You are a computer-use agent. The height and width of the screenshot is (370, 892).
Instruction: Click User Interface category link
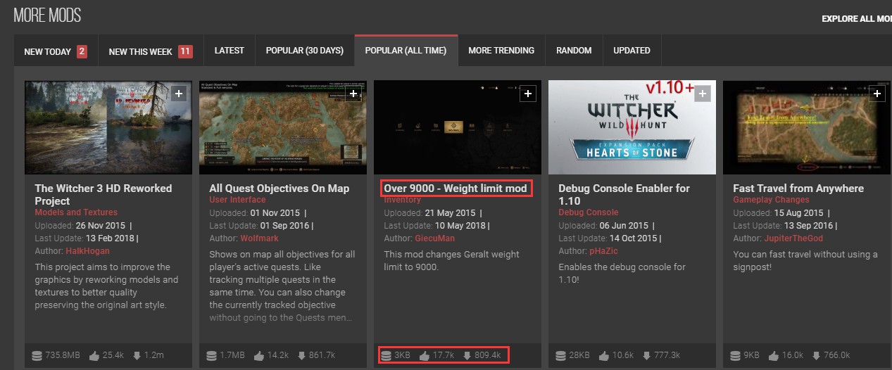237,200
